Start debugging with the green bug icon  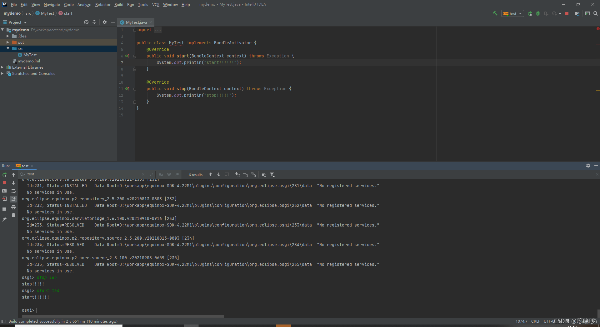coord(538,13)
